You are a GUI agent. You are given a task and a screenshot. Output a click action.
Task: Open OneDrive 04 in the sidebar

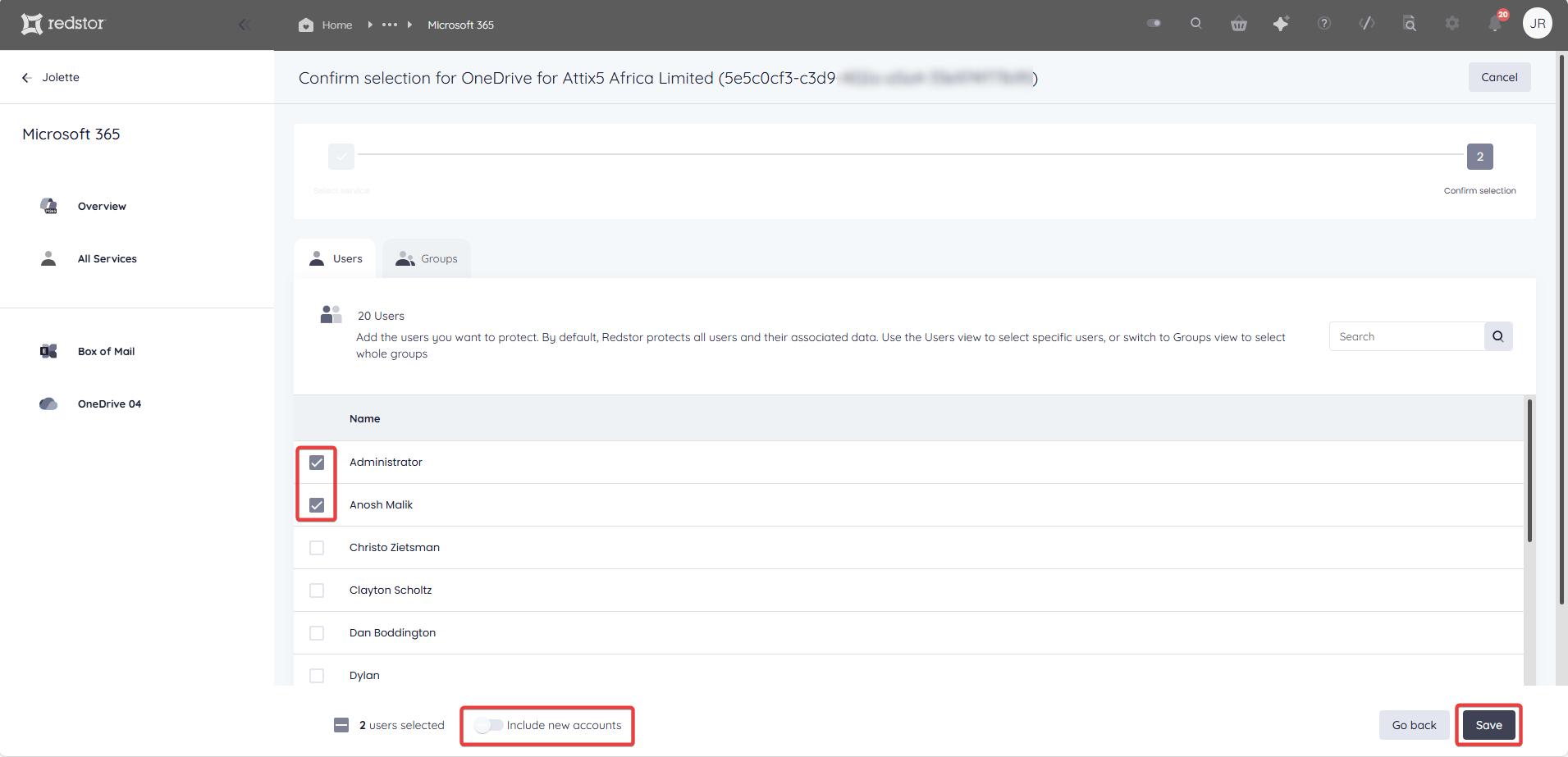(x=109, y=404)
